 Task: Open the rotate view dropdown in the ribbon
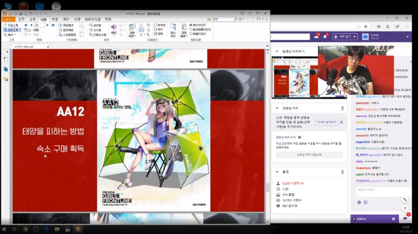click(132, 30)
